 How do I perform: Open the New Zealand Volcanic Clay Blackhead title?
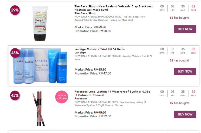[x=114, y=8]
